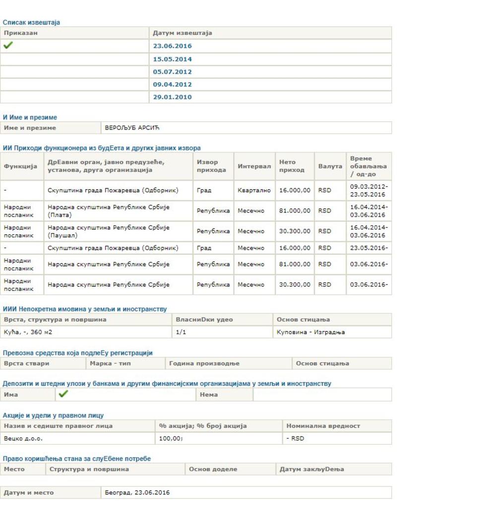Open the report dated 15.05.2014
The height and width of the screenshot is (524, 496).
tap(172, 59)
